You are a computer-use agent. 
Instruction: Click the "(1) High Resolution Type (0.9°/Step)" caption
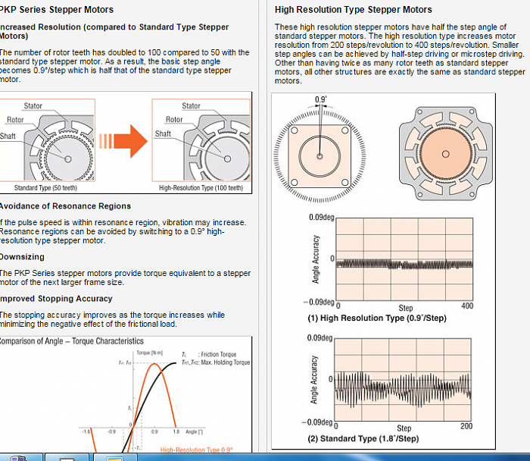(377, 318)
